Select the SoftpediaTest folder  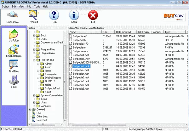coord(52,88)
